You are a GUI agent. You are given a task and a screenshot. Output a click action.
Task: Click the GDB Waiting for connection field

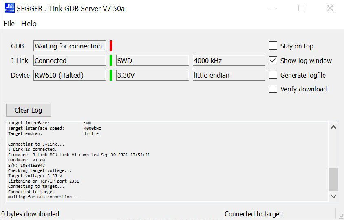69,46
